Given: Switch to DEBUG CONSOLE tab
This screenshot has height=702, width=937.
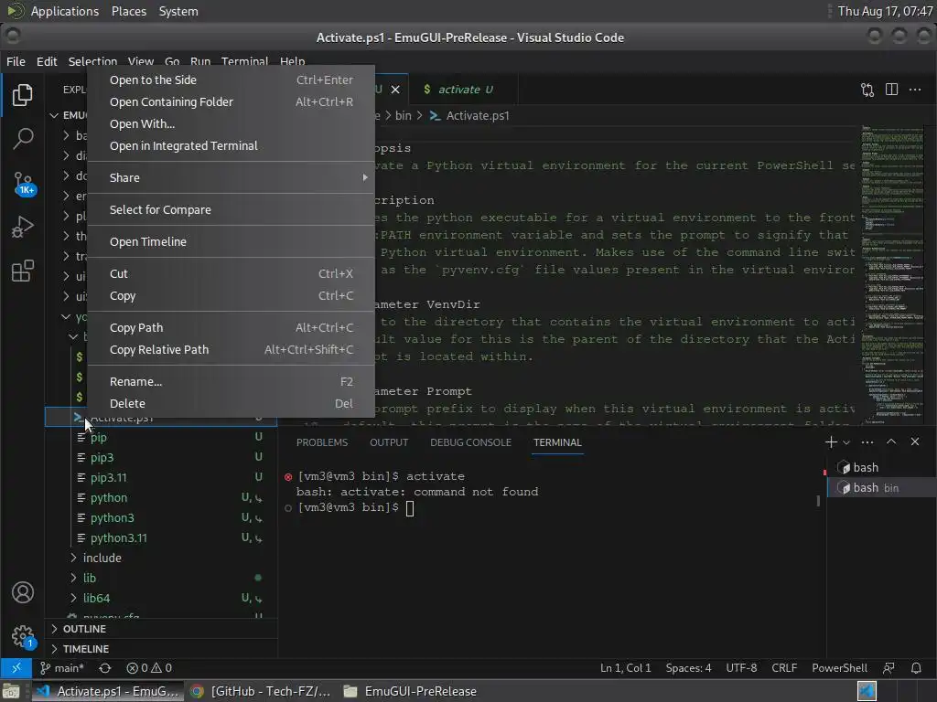Looking at the screenshot, I should [470, 443].
